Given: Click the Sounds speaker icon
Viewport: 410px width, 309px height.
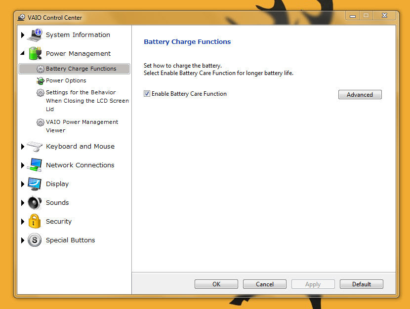Looking at the screenshot, I should click(x=35, y=203).
